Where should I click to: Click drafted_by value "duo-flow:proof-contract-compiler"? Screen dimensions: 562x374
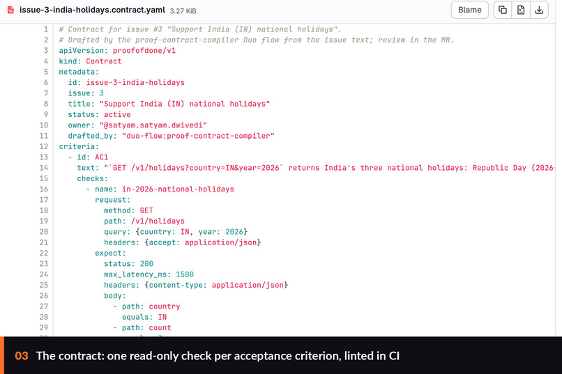198,136
